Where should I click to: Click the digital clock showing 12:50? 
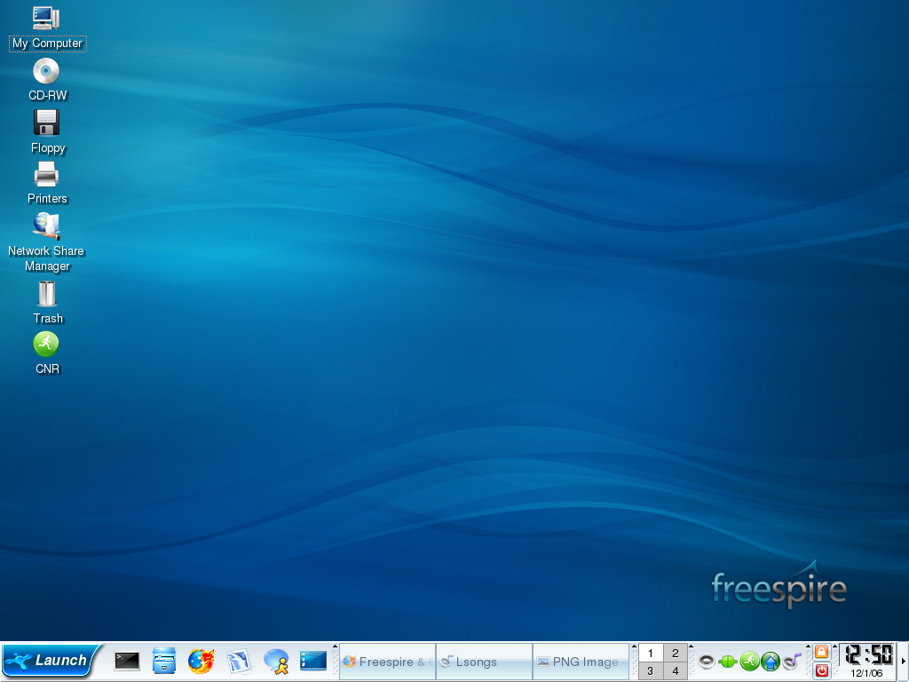click(x=868, y=654)
